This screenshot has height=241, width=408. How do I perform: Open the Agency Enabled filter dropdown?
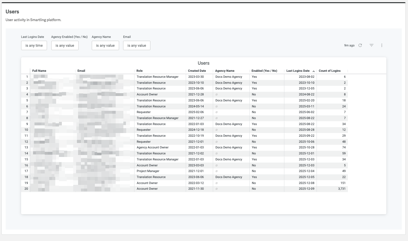65,46
